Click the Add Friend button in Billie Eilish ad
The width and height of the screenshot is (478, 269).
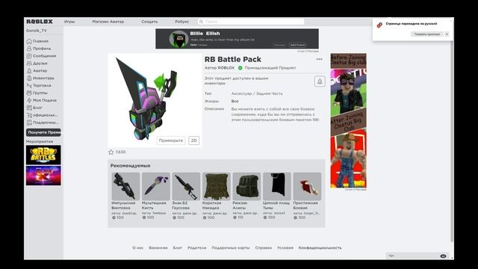(297, 45)
